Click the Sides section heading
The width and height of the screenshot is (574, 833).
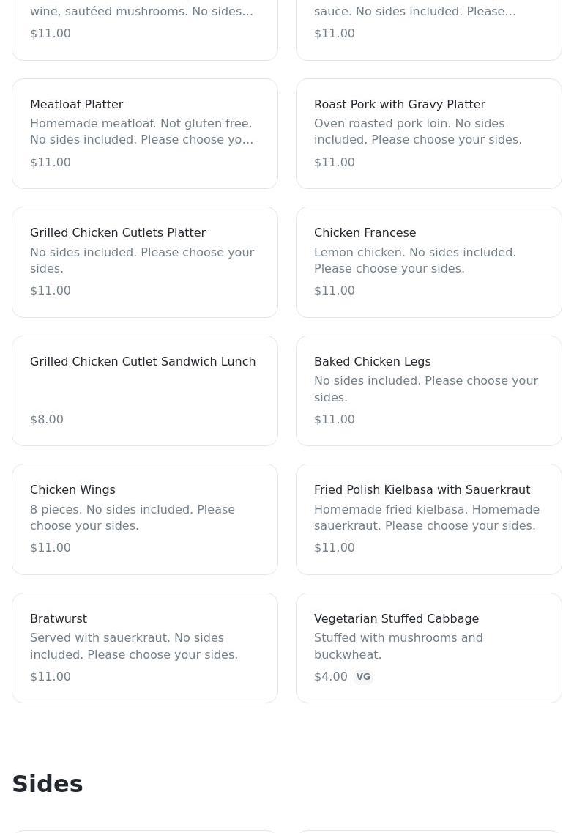(x=48, y=784)
